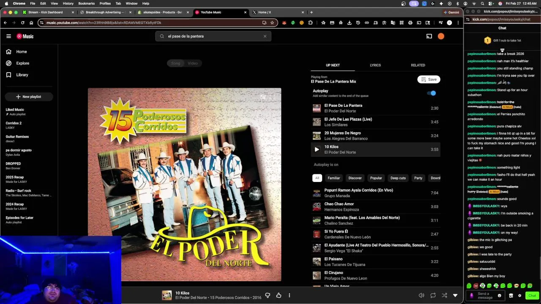Open the player bar three-dot more actions
Image resolution: width=541 pixels, height=304 pixels.
290,295
